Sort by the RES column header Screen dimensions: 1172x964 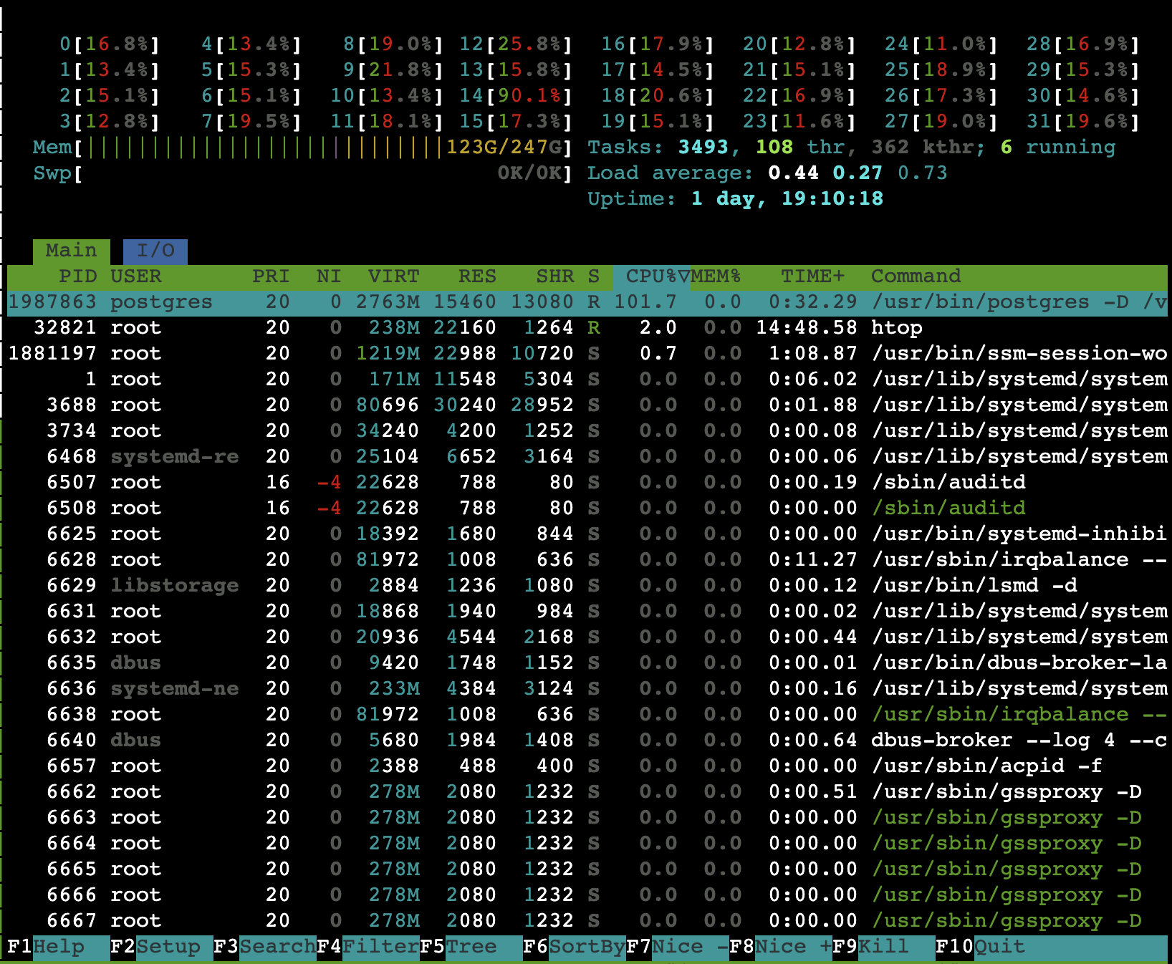tap(477, 276)
